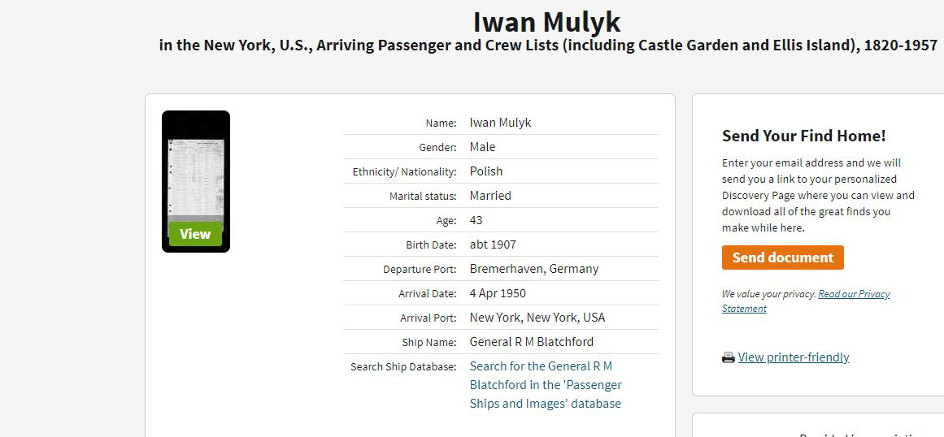Click the orange Send document button
The width and height of the screenshot is (944, 437).
pos(783,257)
